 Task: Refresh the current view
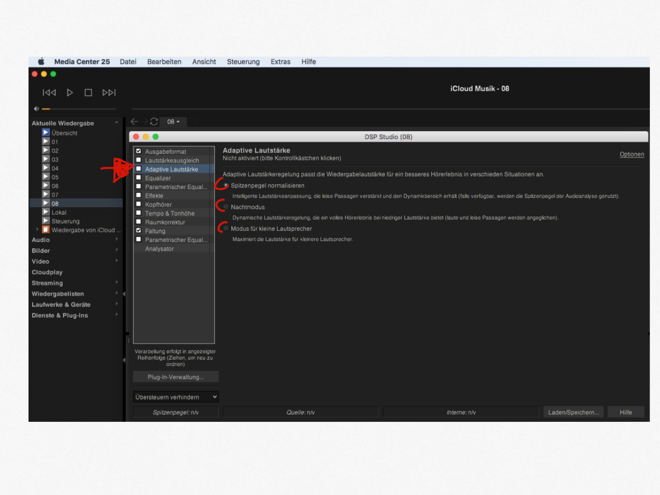[154, 121]
